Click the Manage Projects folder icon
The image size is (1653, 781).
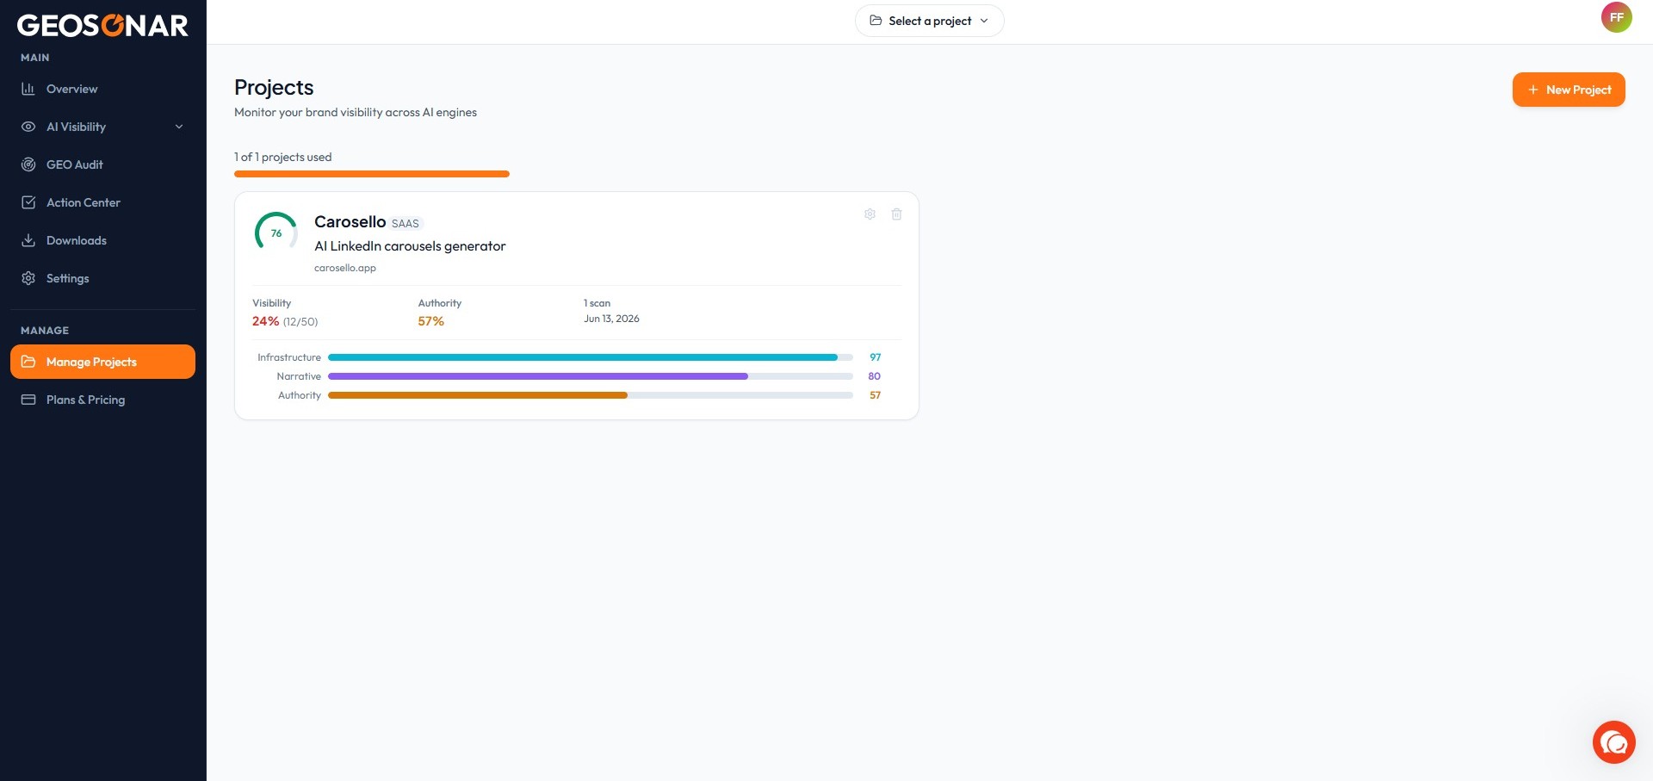[x=28, y=362]
